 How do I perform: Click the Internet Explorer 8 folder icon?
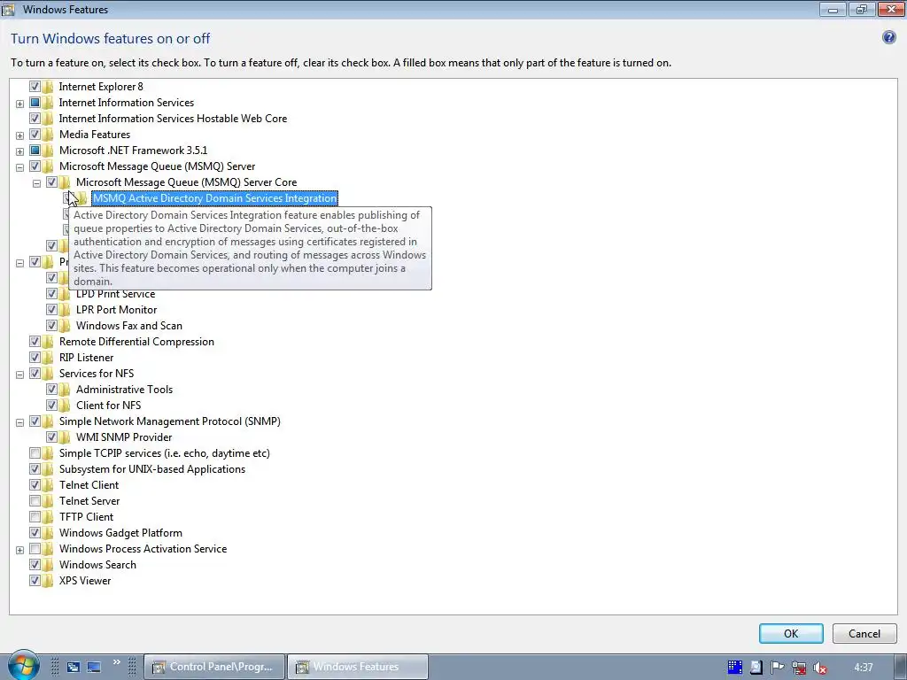[x=48, y=87]
